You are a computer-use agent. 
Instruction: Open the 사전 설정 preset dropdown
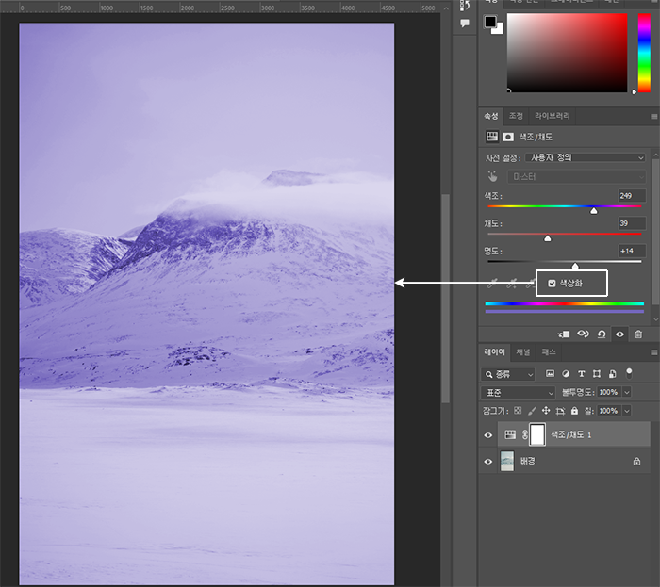(586, 157)
